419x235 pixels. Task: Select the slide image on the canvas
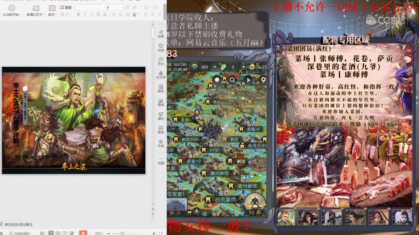coord(74,120)
